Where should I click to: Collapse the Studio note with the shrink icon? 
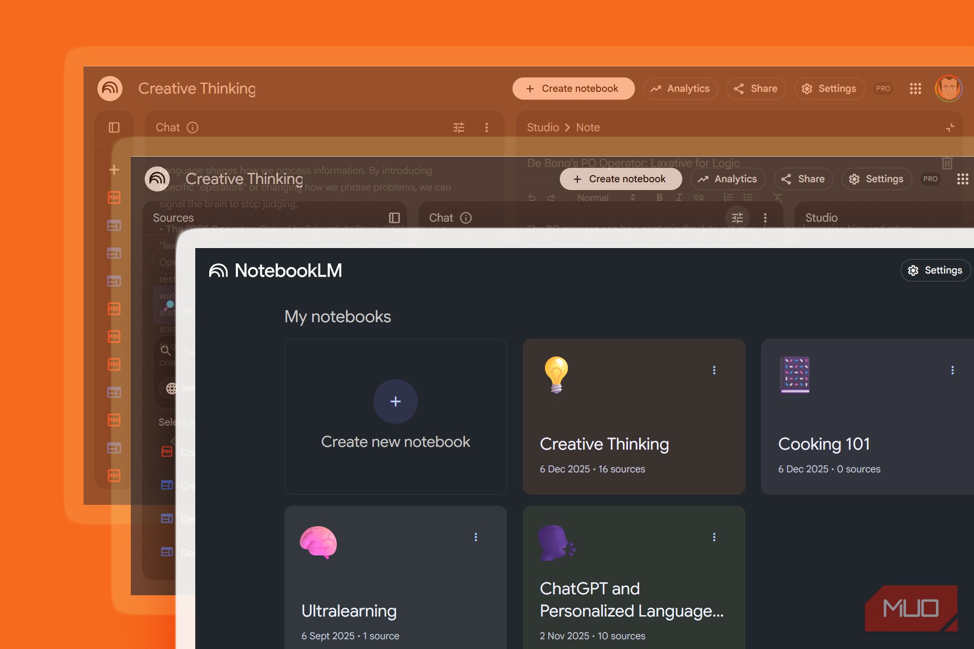tap(950, 127)
